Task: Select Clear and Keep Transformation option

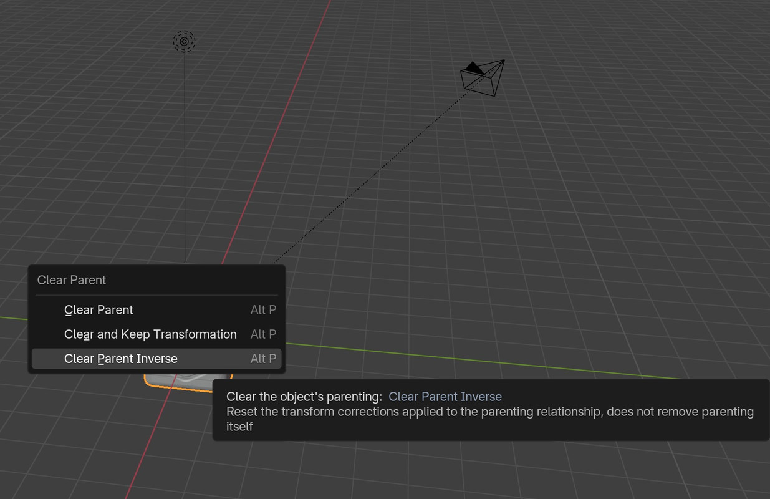Action: pos(156,334)
